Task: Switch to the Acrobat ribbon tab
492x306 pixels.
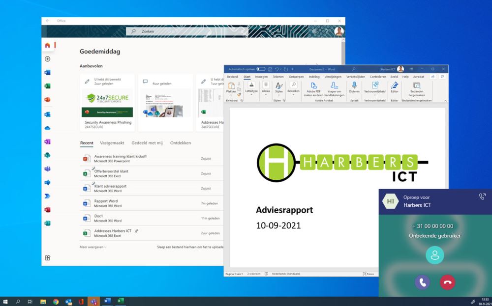Action: coord(419,77)
